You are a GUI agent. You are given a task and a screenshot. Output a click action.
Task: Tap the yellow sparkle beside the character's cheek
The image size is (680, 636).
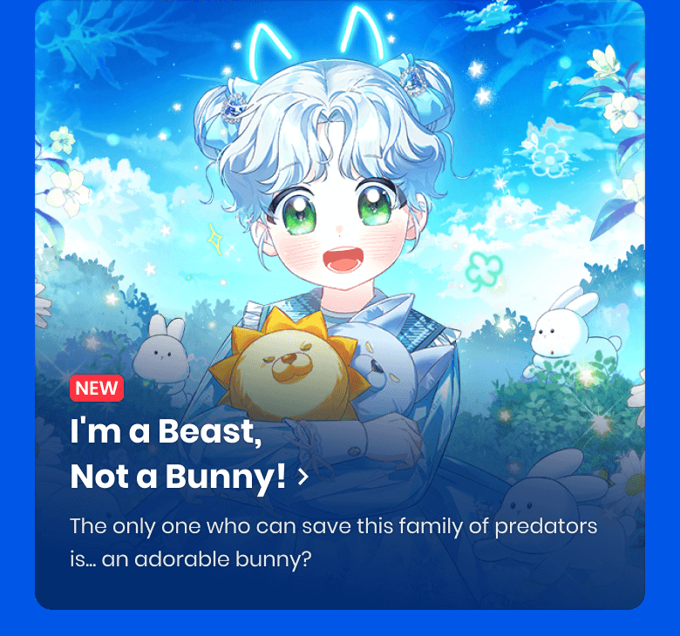coord(214,239)
